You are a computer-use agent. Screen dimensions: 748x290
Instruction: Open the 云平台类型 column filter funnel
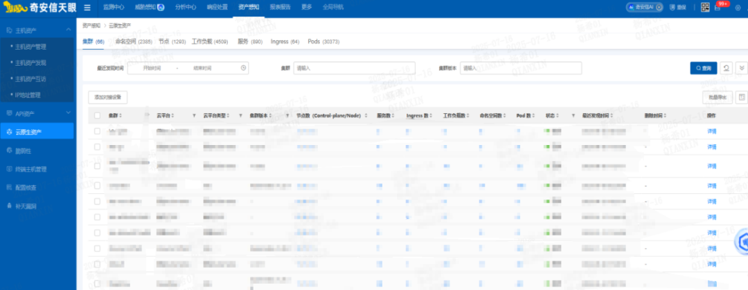click(240, 115)
